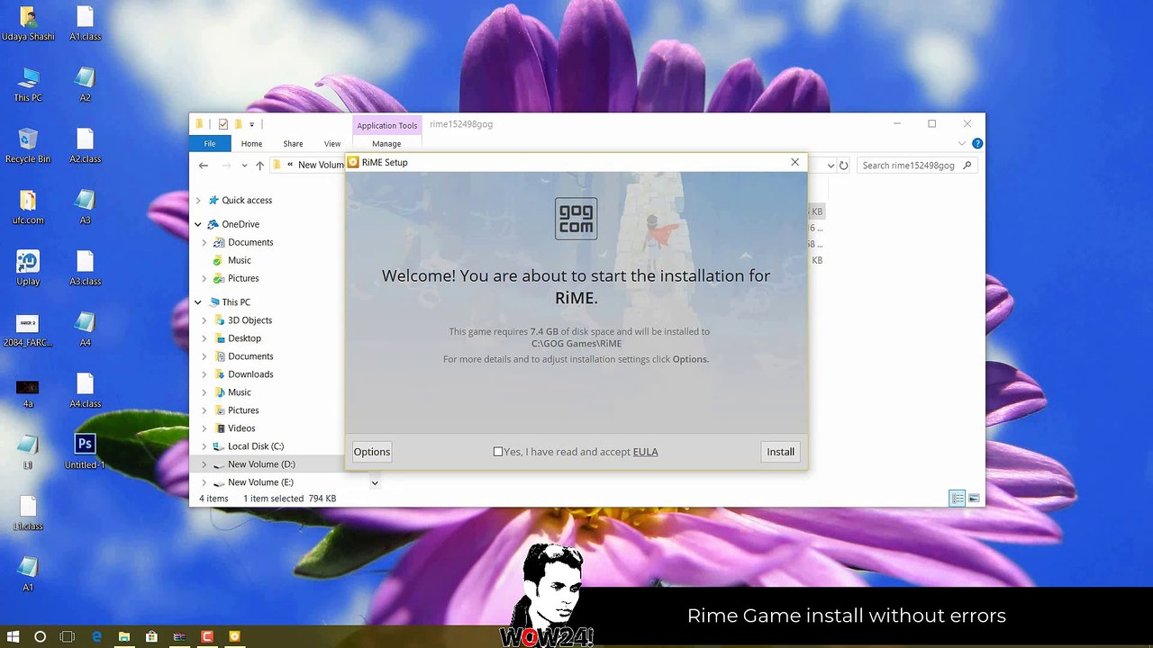Switch to the View ribbon tab
The width and height of the screenshot is (1153, 648).
(x=332, y=144)
